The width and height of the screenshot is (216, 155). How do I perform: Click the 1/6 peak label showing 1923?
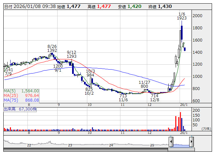click(x=182, y=16)
